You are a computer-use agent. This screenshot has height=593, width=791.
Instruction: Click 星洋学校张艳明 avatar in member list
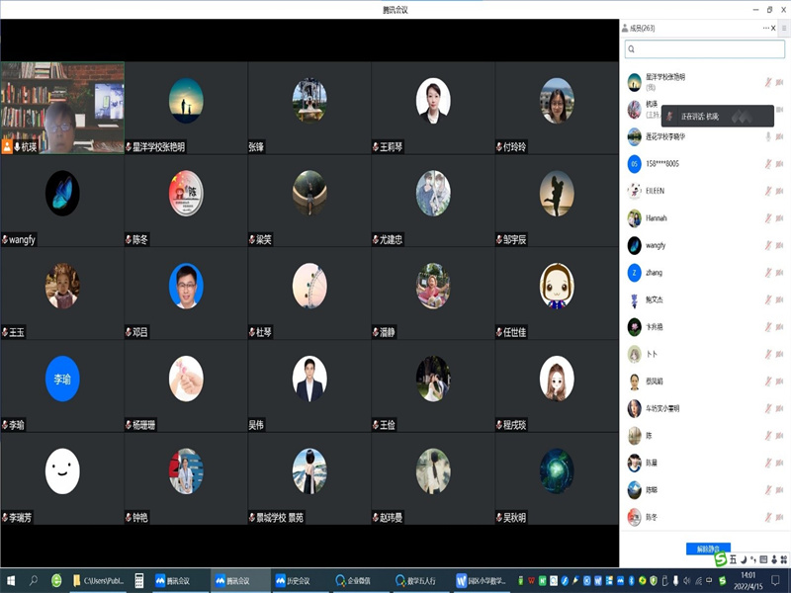pos(634,82)
